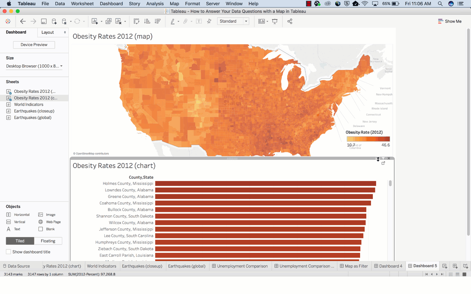The height and width of the screenshot is (294, 471).
Task: Click the Save workbook toolbar icon
Action: coord(44,21)
